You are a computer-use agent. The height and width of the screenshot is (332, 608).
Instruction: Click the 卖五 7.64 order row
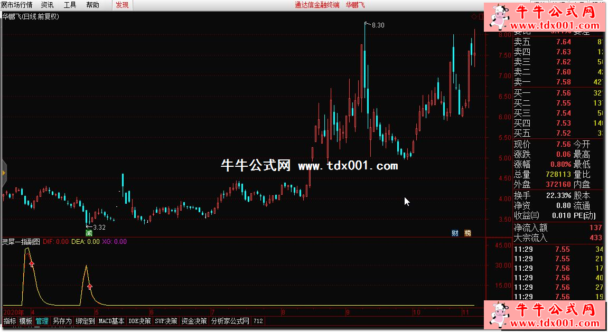558,42
